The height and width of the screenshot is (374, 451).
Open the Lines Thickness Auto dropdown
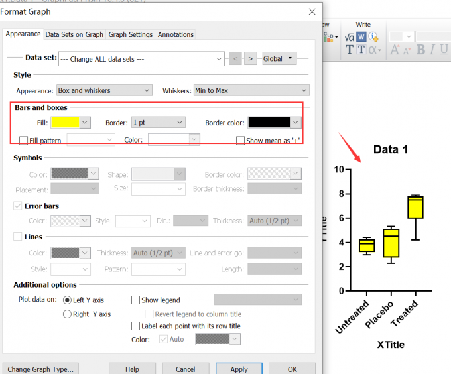pos(159,253)
